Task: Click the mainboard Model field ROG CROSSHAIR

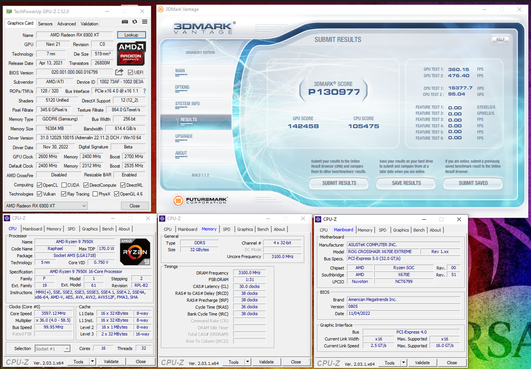Action: [382, 252]
